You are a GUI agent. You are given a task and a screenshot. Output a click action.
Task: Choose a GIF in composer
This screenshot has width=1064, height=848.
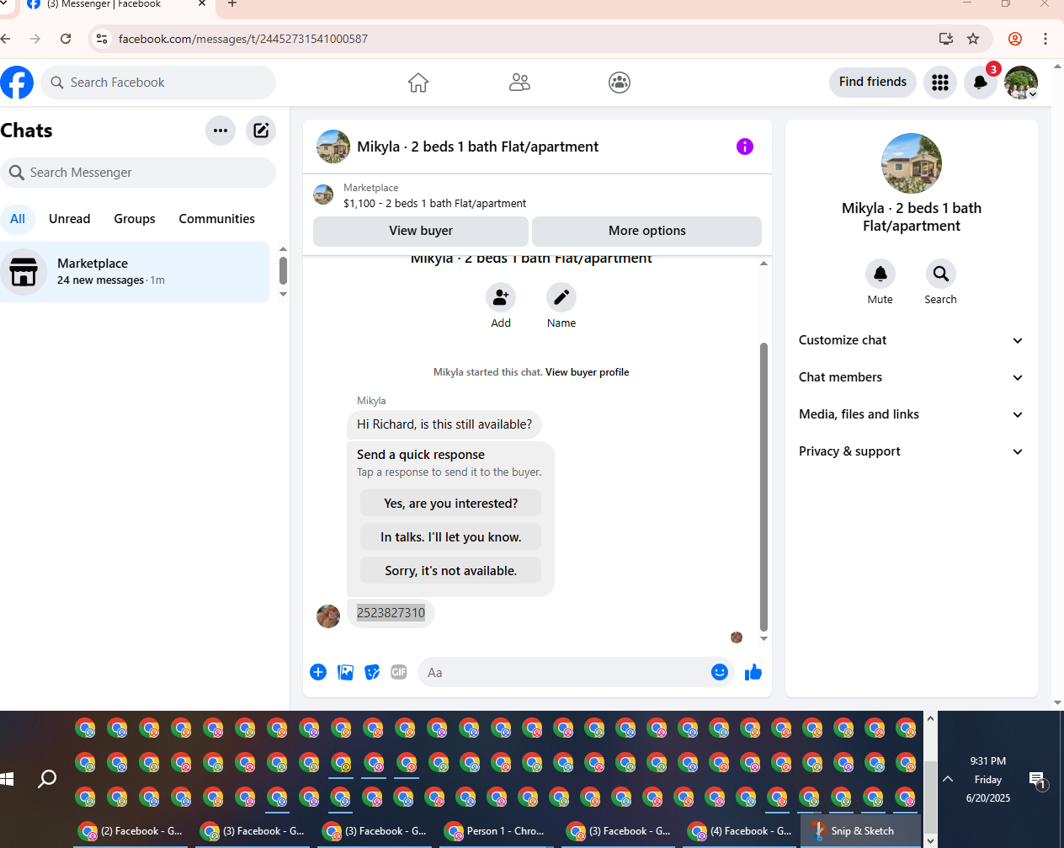(399, 672)
